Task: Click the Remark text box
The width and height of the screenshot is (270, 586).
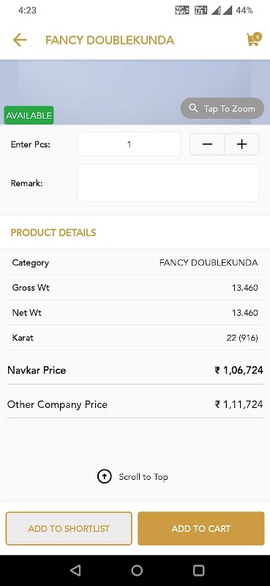Action: tap(168, 182)
